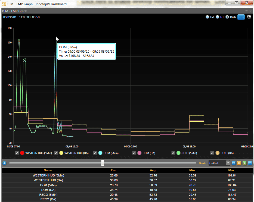
Task: Click the DOM (5Min) chart tooltip
Action: click(87, 51)
